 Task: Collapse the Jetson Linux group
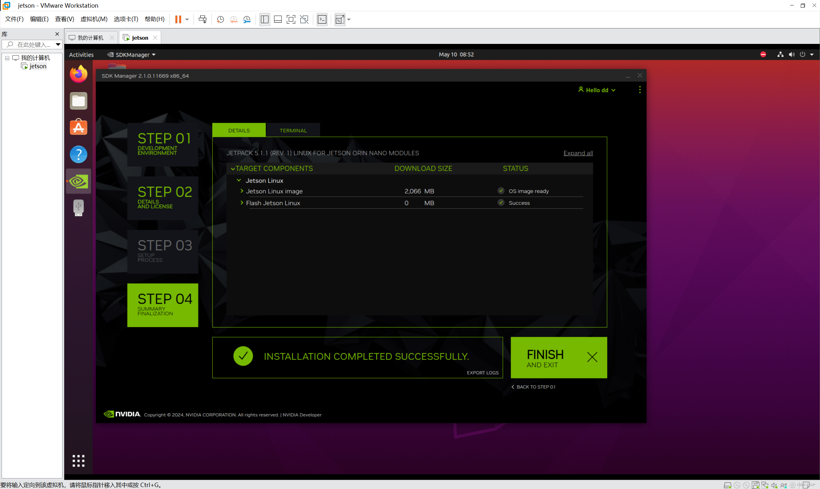(239, 180)
